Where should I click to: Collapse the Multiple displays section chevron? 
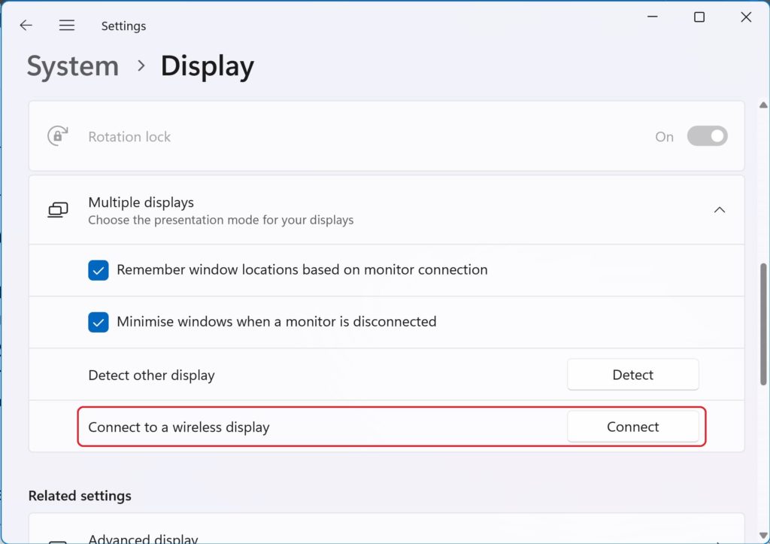(720, 210)
